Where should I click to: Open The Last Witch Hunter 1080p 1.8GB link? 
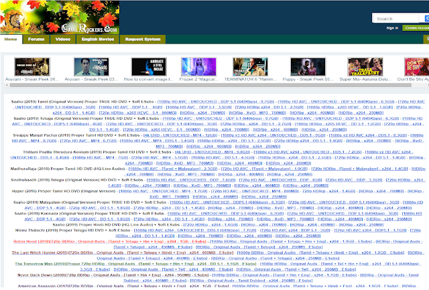tap(320, 252)
